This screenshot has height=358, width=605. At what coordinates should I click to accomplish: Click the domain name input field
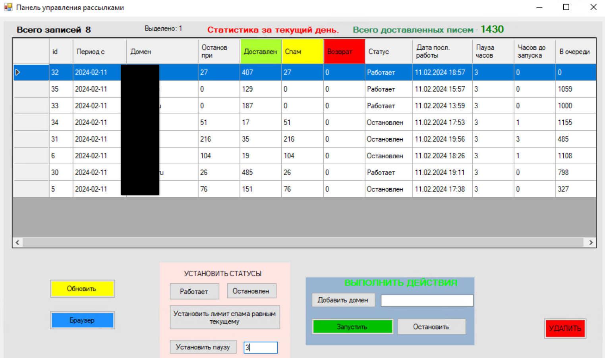click(x=427, y=300)
